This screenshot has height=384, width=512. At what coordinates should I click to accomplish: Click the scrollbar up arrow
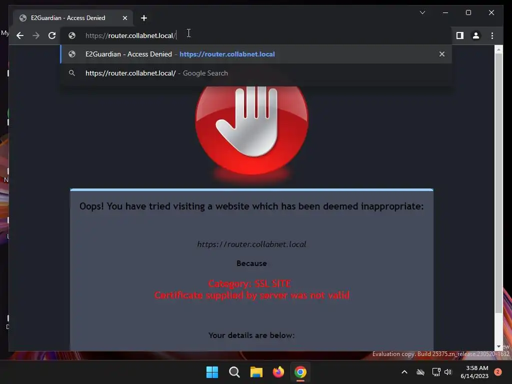(x=498, y=49)
